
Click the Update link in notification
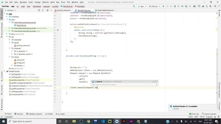click(x=176, y=109)
